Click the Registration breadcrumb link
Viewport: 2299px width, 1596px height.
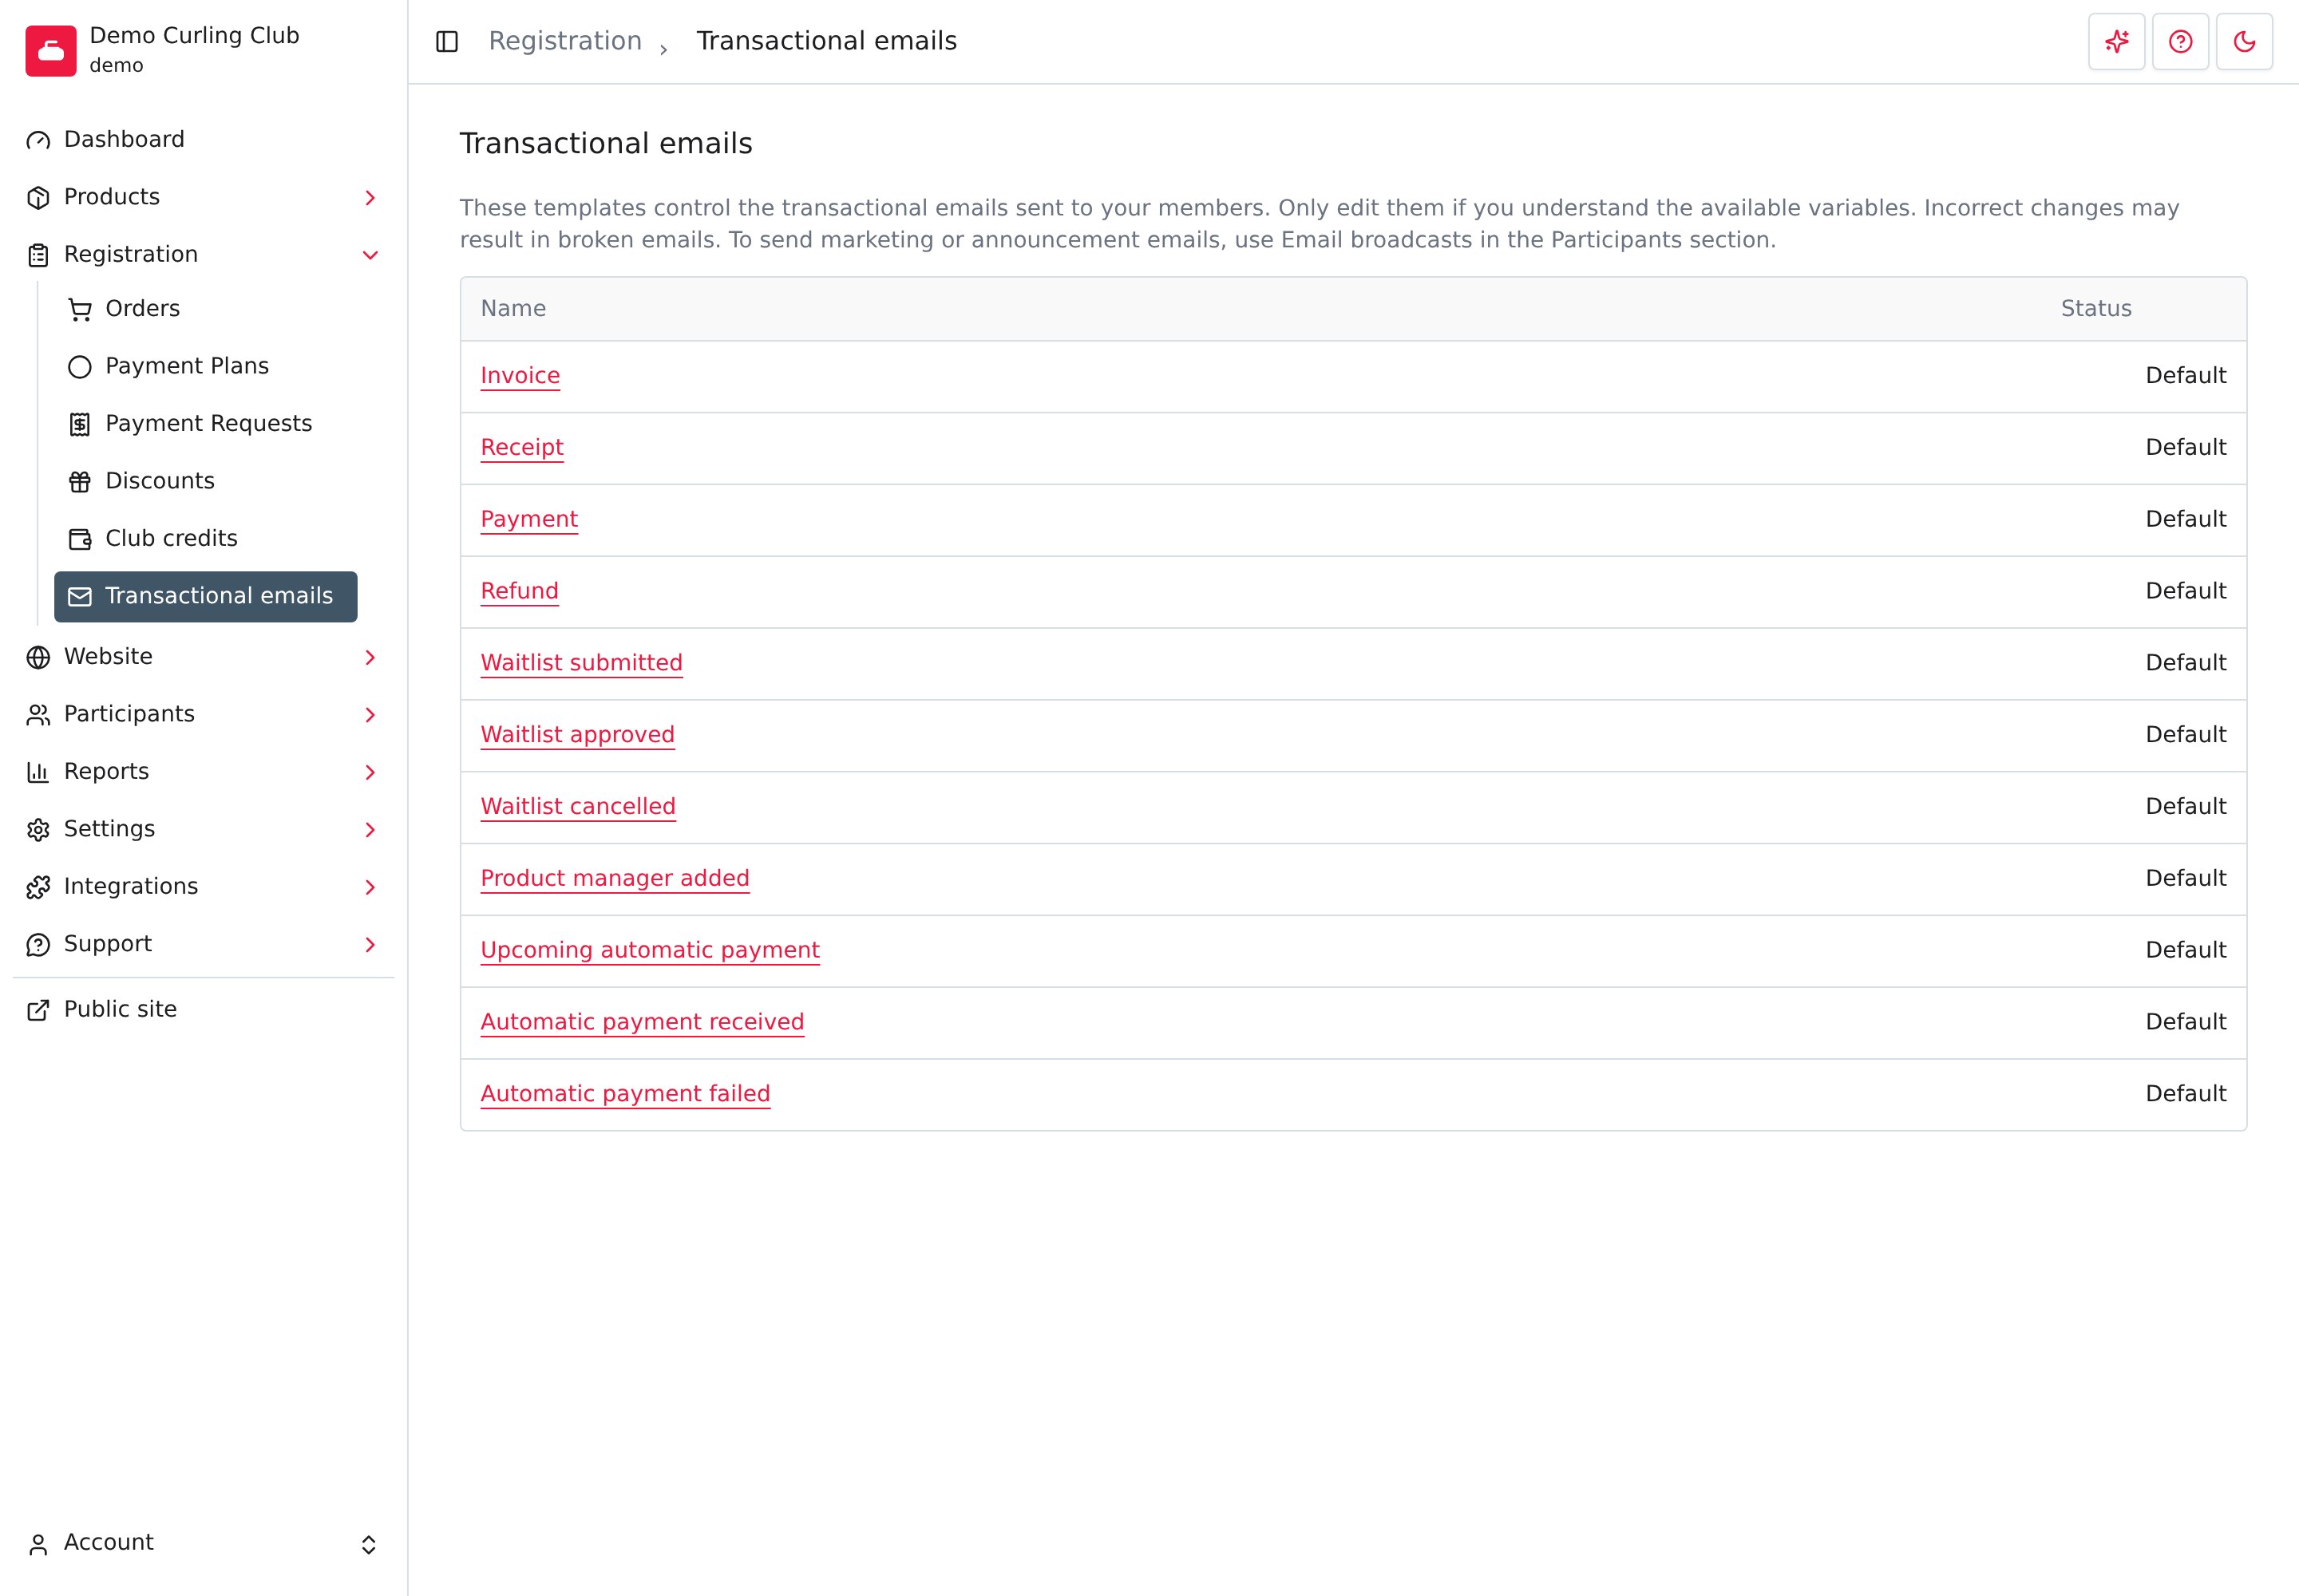(x=565, y=41)
